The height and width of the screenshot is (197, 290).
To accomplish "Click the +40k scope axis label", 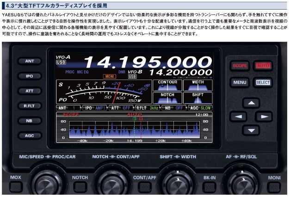I will pyautogui.click(x=186, y=141).
